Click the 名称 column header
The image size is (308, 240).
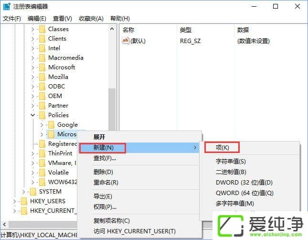tap(129, 30)
